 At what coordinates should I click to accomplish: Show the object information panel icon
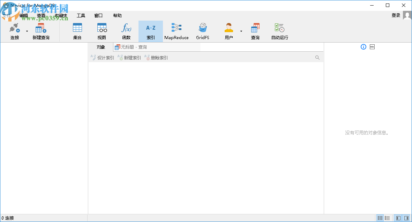point(364,47)
